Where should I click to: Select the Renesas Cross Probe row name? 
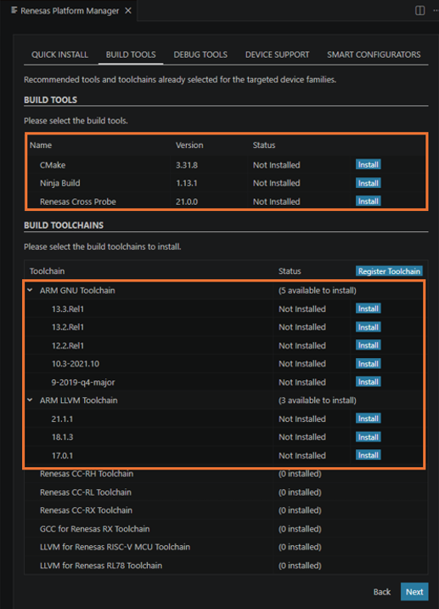coord(77,202)
